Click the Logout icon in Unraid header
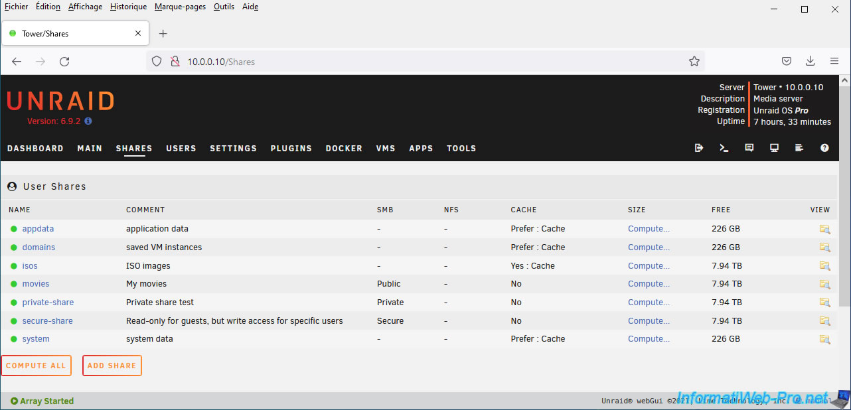Viewport: 851px width, 410px height. coord(699,148)
